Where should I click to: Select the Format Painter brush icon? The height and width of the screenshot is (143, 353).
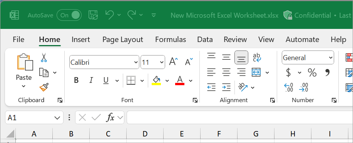tap(44, 87)
